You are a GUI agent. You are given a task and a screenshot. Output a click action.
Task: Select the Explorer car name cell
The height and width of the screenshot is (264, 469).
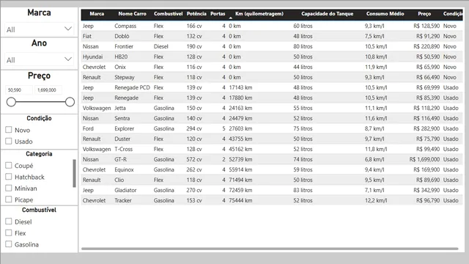point(124,129)
